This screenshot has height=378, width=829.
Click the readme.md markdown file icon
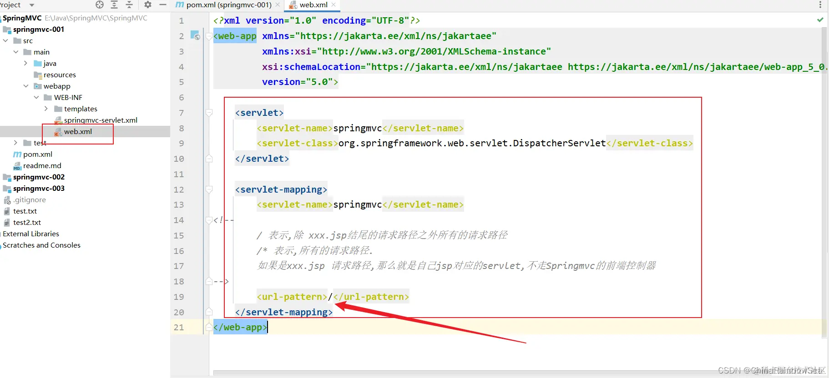point(17,166)
